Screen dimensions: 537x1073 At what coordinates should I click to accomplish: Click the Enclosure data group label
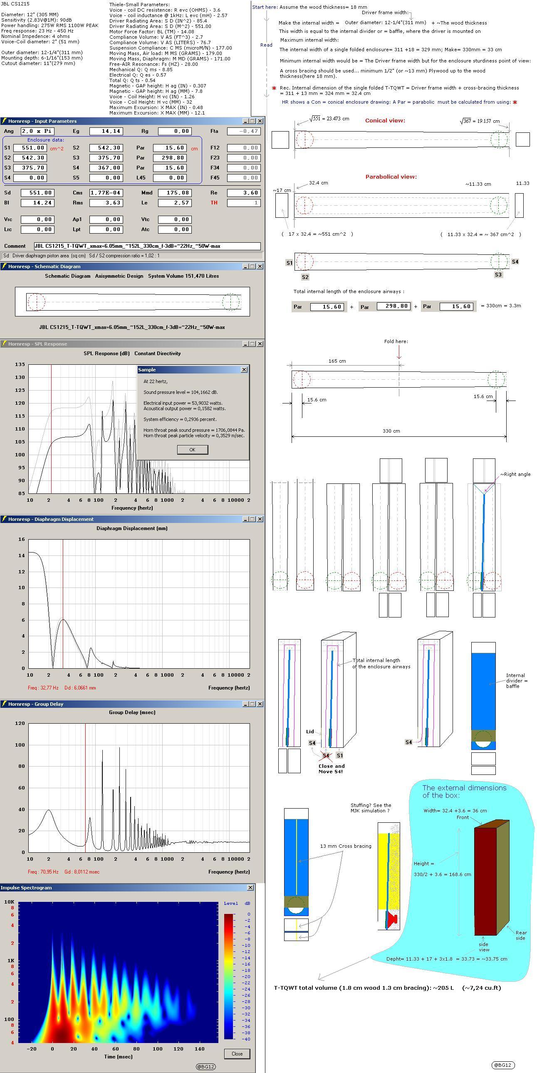click(46, 140)
